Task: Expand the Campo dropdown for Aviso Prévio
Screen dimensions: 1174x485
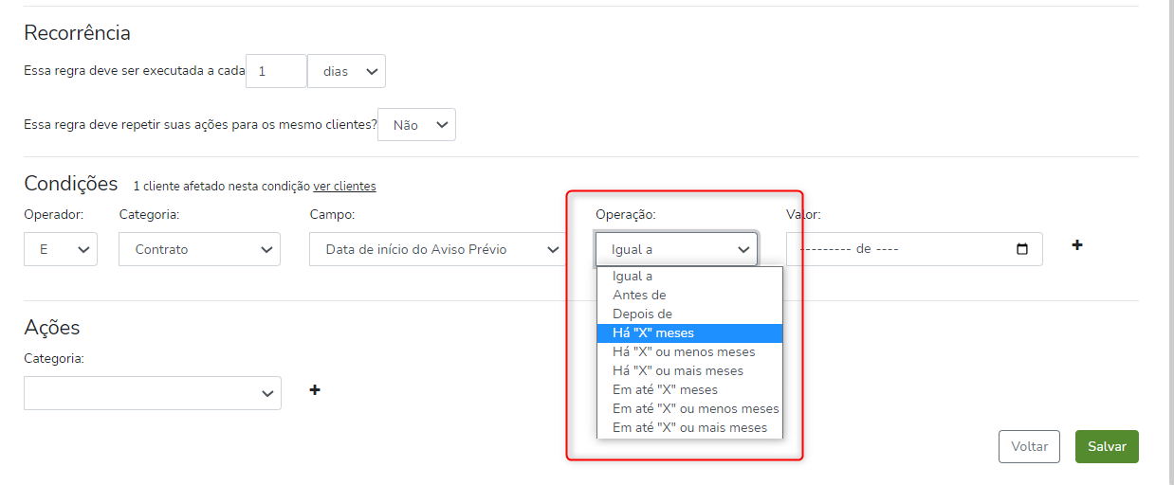Action: (x=438, y=249)
